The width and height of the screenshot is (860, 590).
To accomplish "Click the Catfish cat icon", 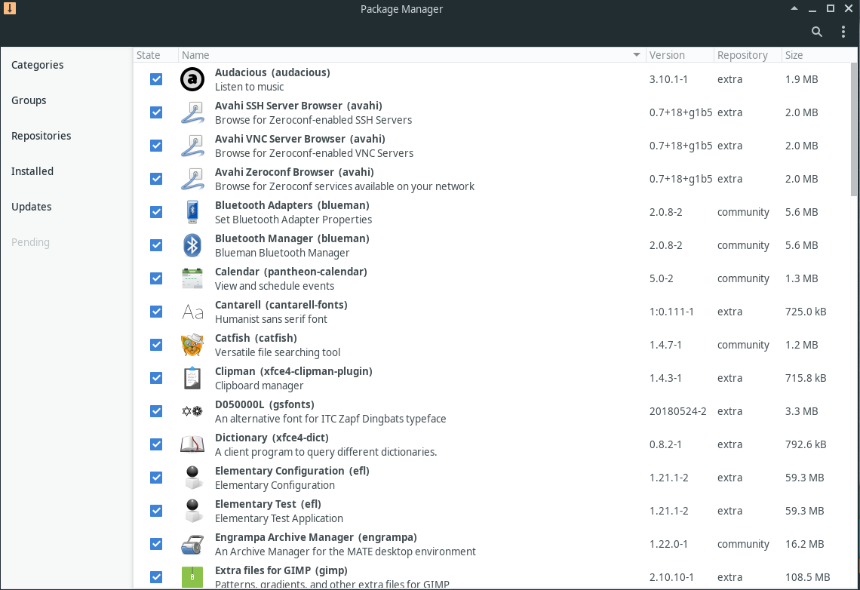I will [x=192, y=345].
